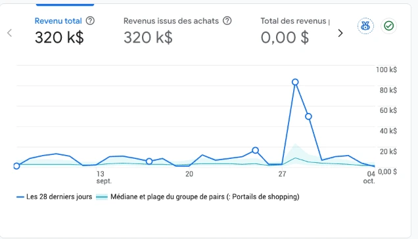418x239 pixels.
Task: Select the Revenu total metric tab
Action: coord(64,31)
